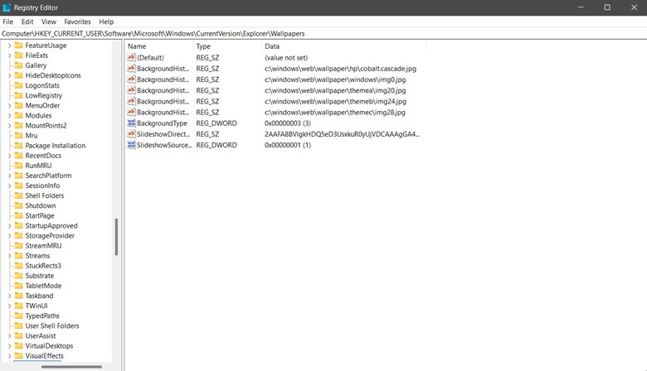Expand the FileExts key

click(x=9, y=55)
